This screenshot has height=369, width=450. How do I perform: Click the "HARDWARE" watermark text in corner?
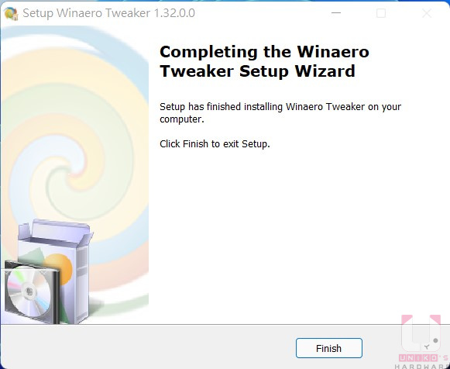(422, 367)
